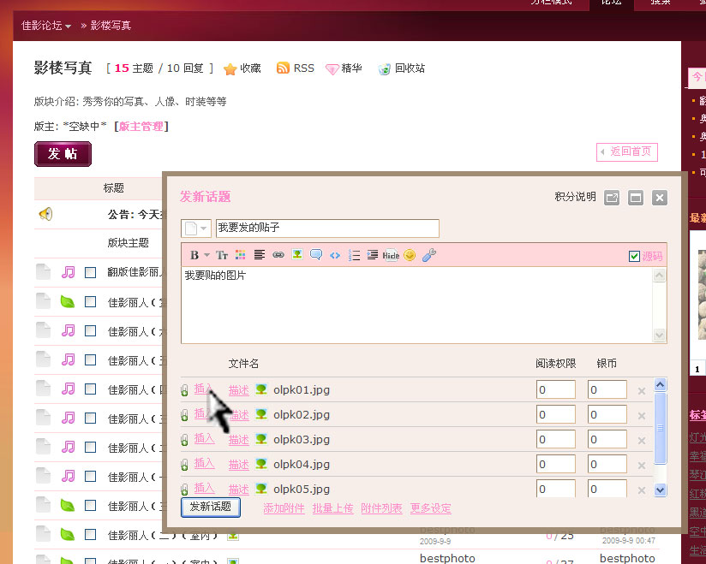Click the font color grid icon

(x=240, y=255)
